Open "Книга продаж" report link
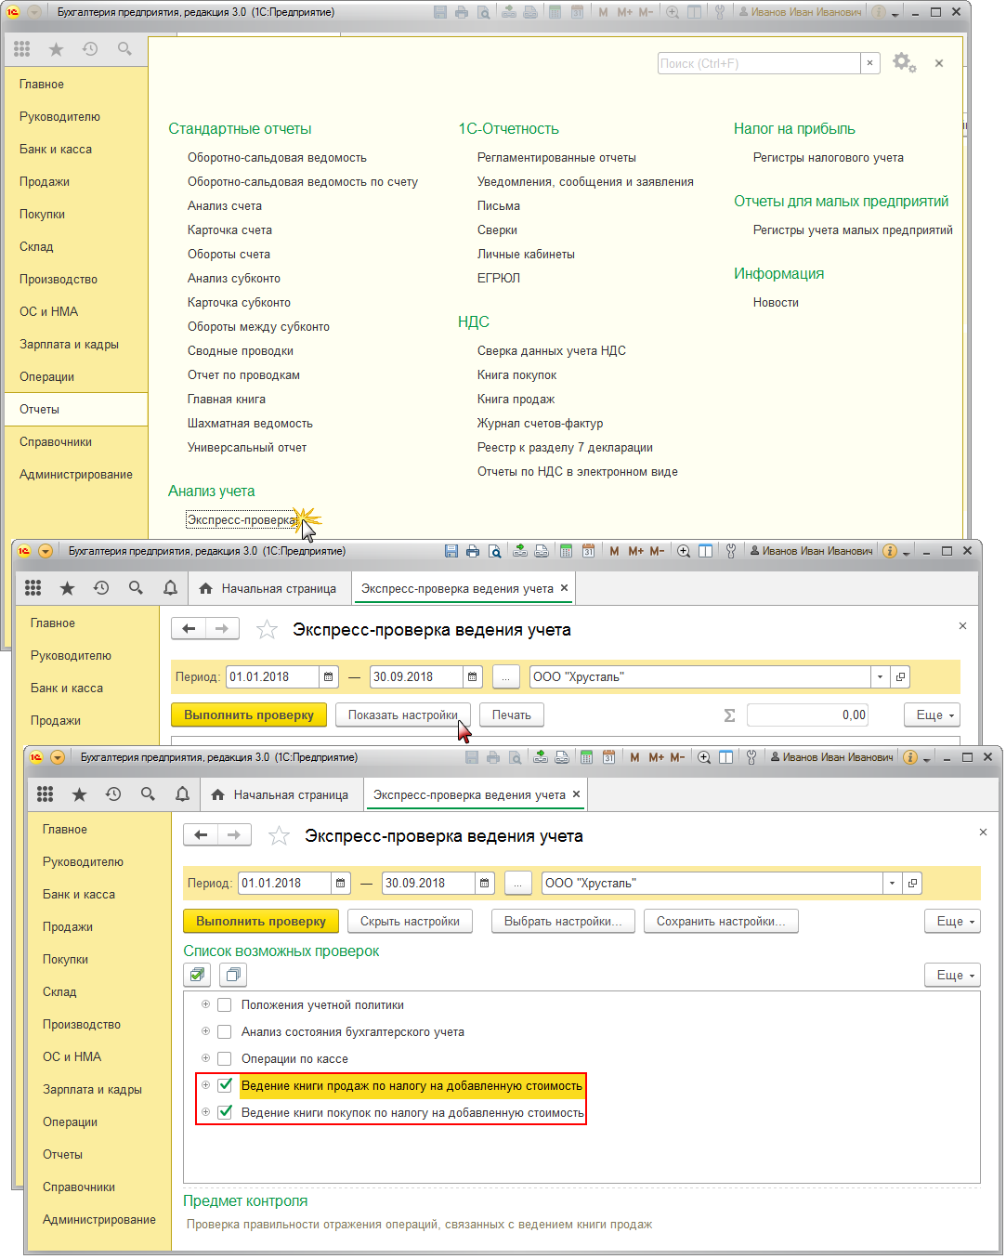This screenshot has height=1259, width=1006. pyautogui.click(x=516, y=399)
